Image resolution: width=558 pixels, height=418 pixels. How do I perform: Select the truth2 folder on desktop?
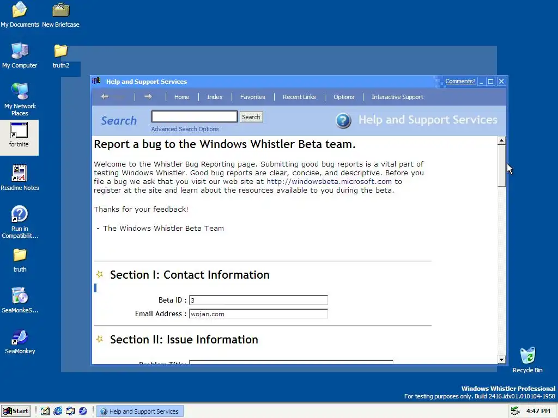(61, 56)
